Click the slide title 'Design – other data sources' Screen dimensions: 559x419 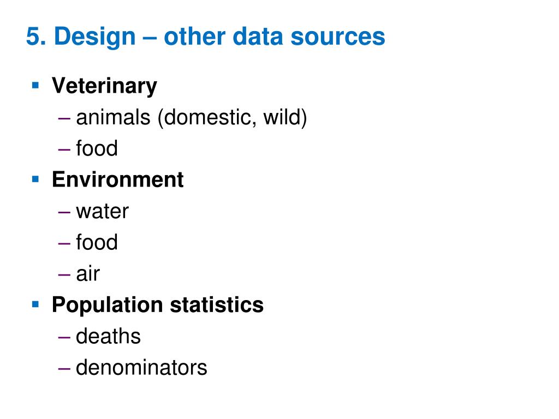[206, 37]
